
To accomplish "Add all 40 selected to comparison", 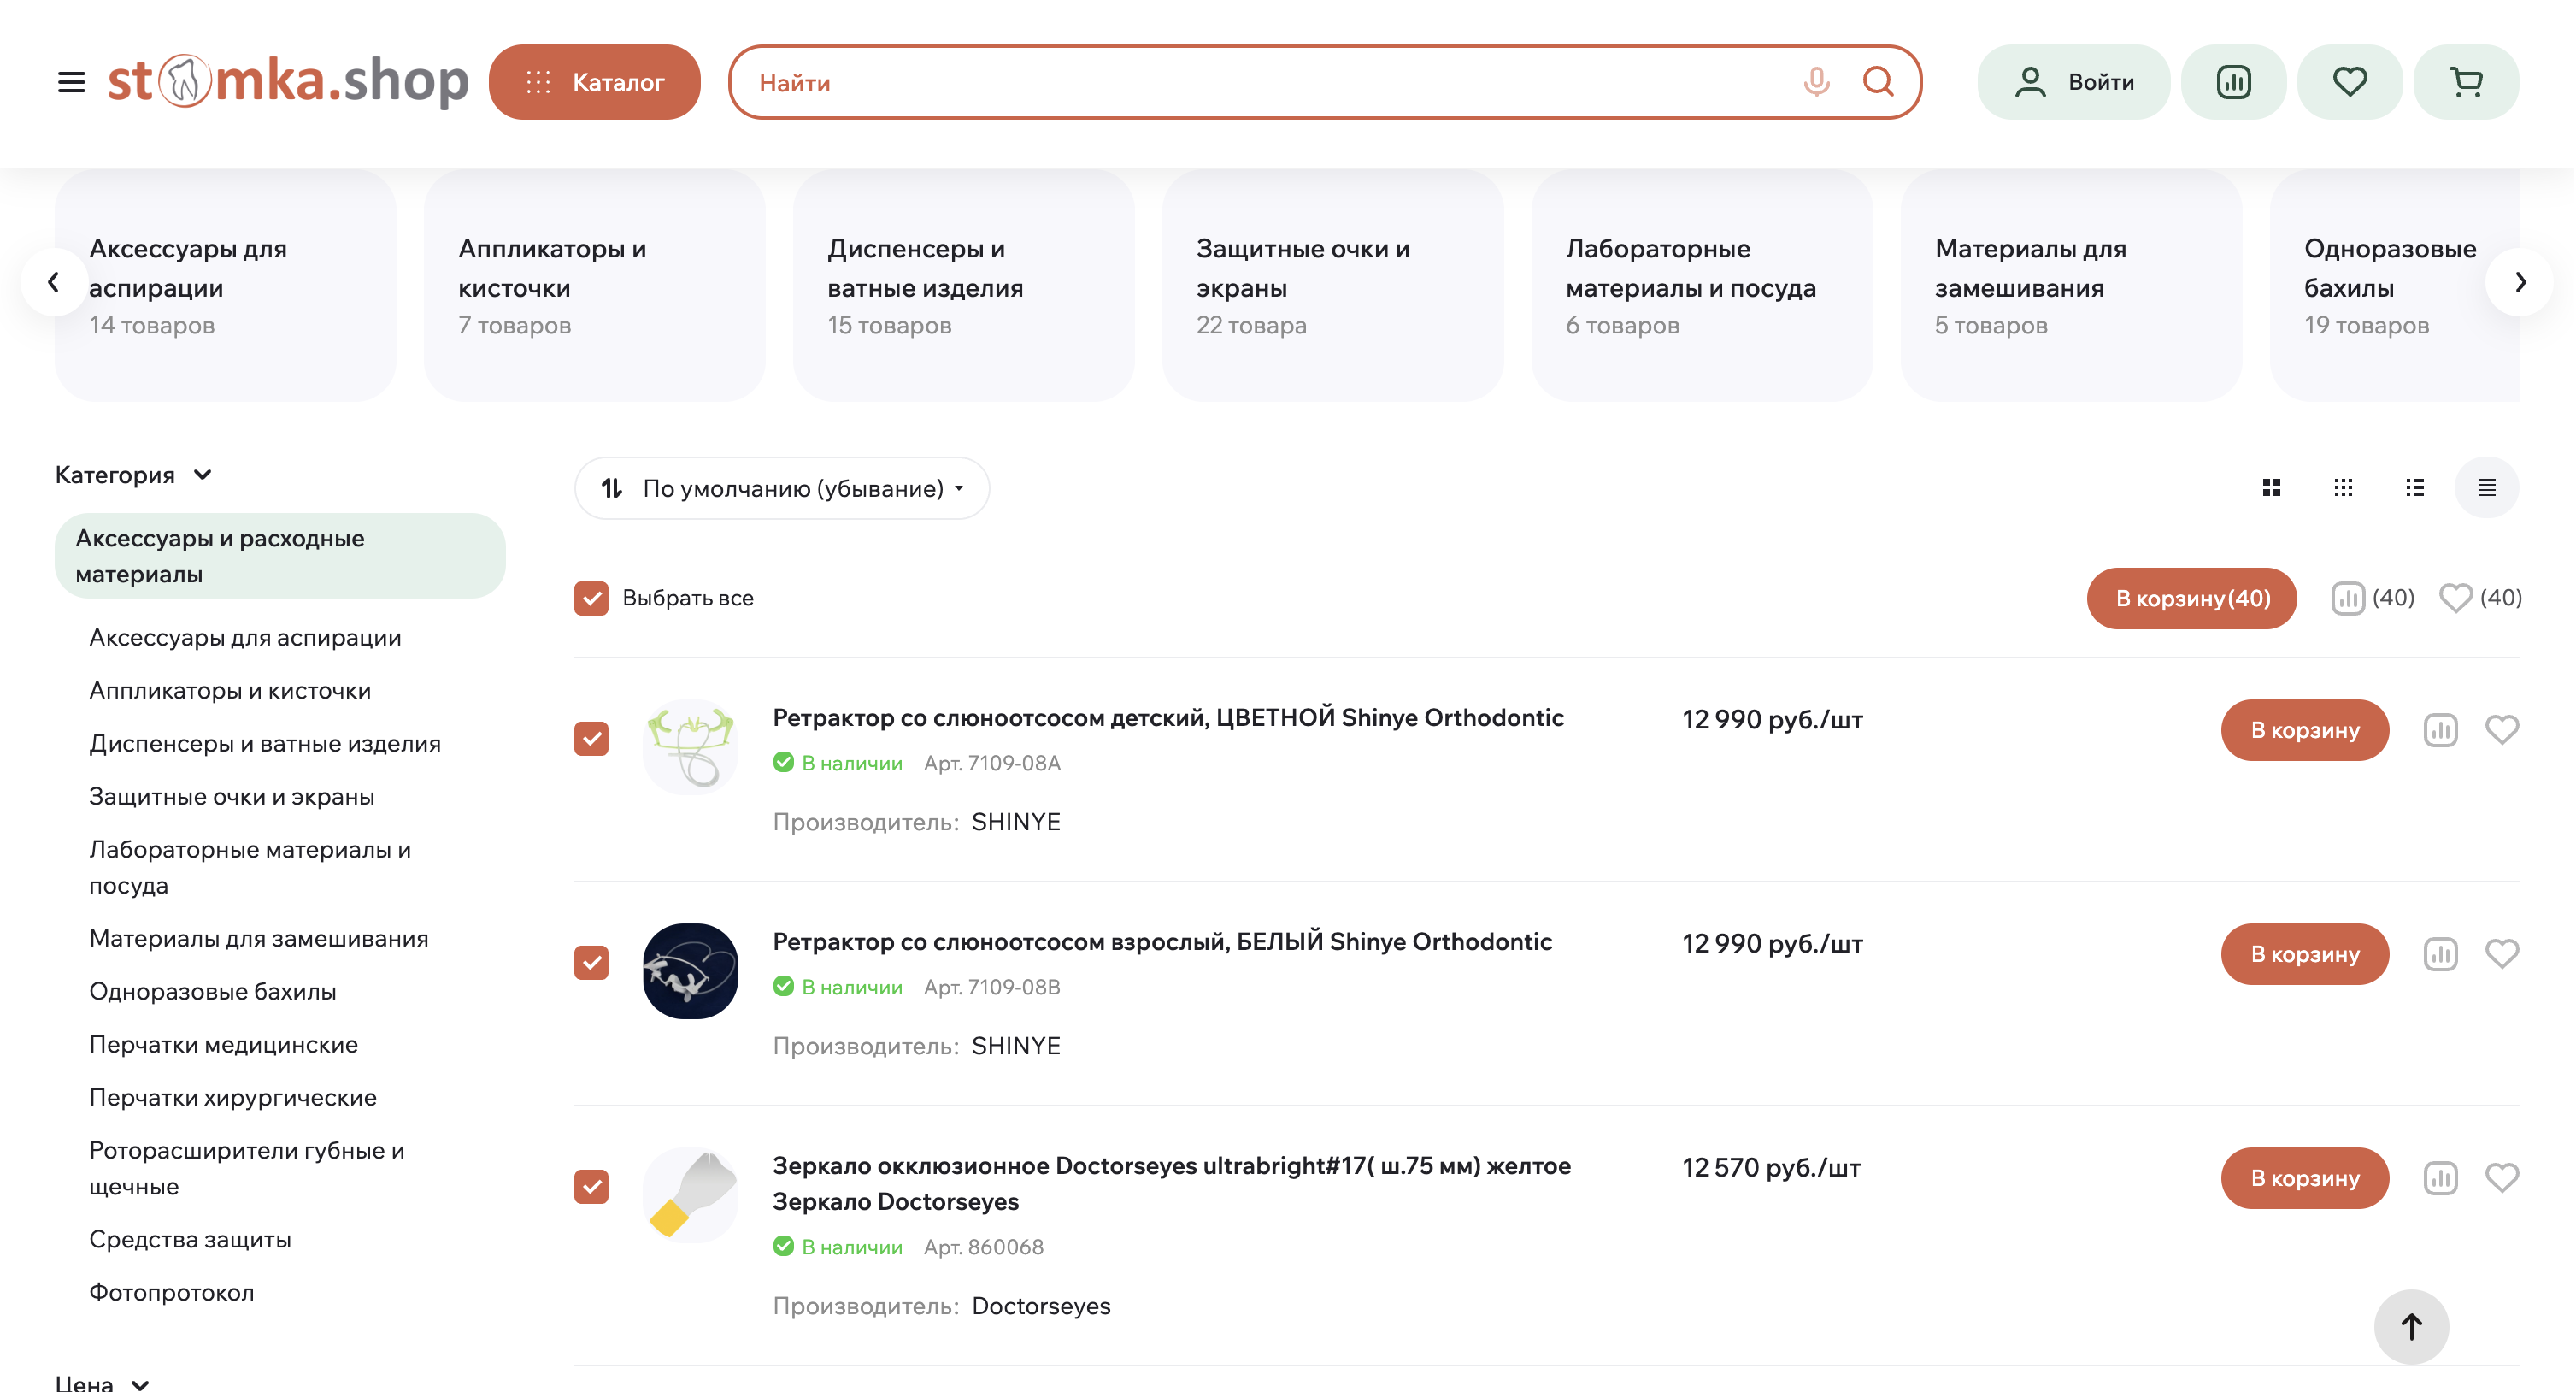I will (x=2372, y=599).
